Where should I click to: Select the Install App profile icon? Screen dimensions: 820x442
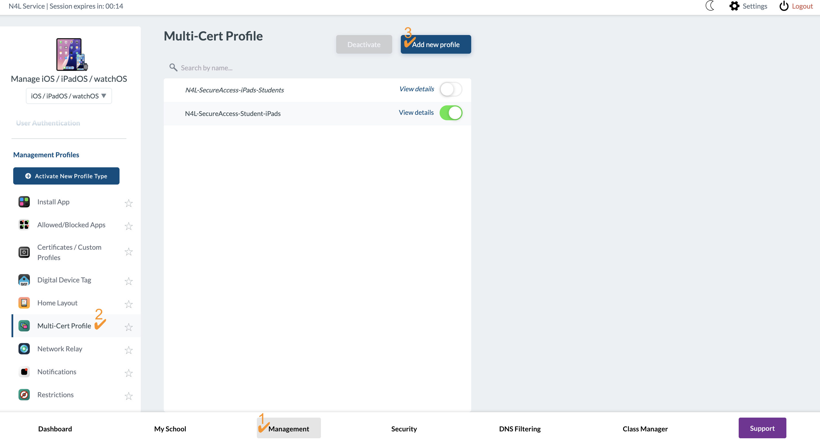pyautogui.click(x=24, y=202)
